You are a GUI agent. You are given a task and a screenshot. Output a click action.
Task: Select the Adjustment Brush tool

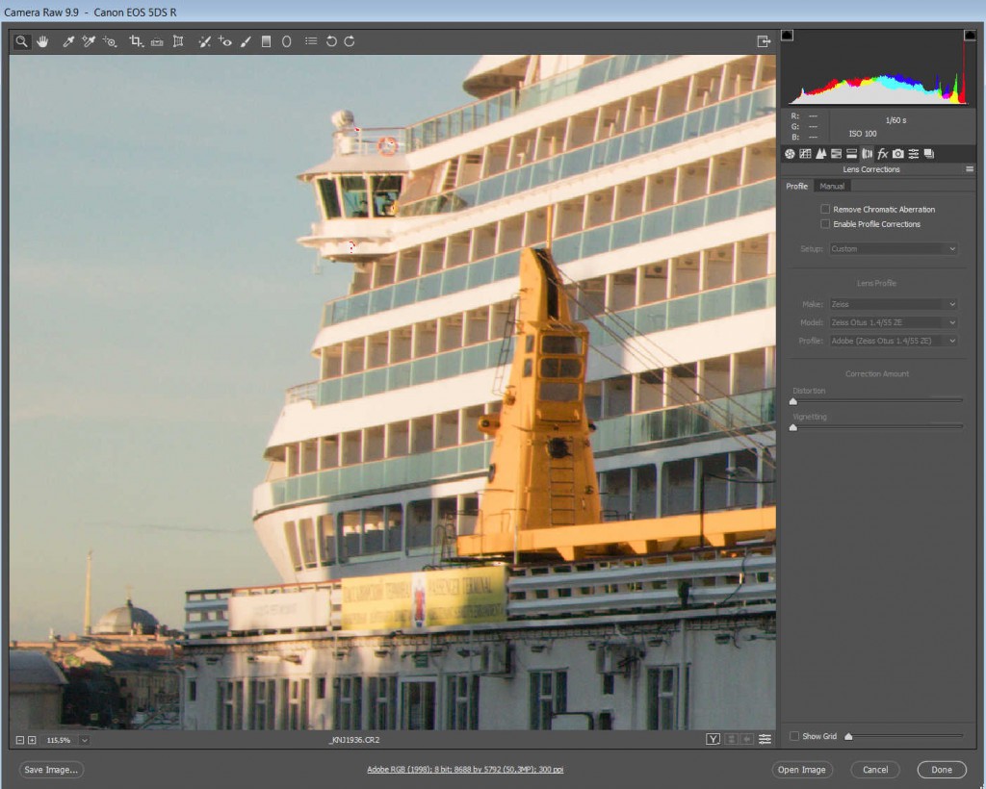[x=246, y=41]
